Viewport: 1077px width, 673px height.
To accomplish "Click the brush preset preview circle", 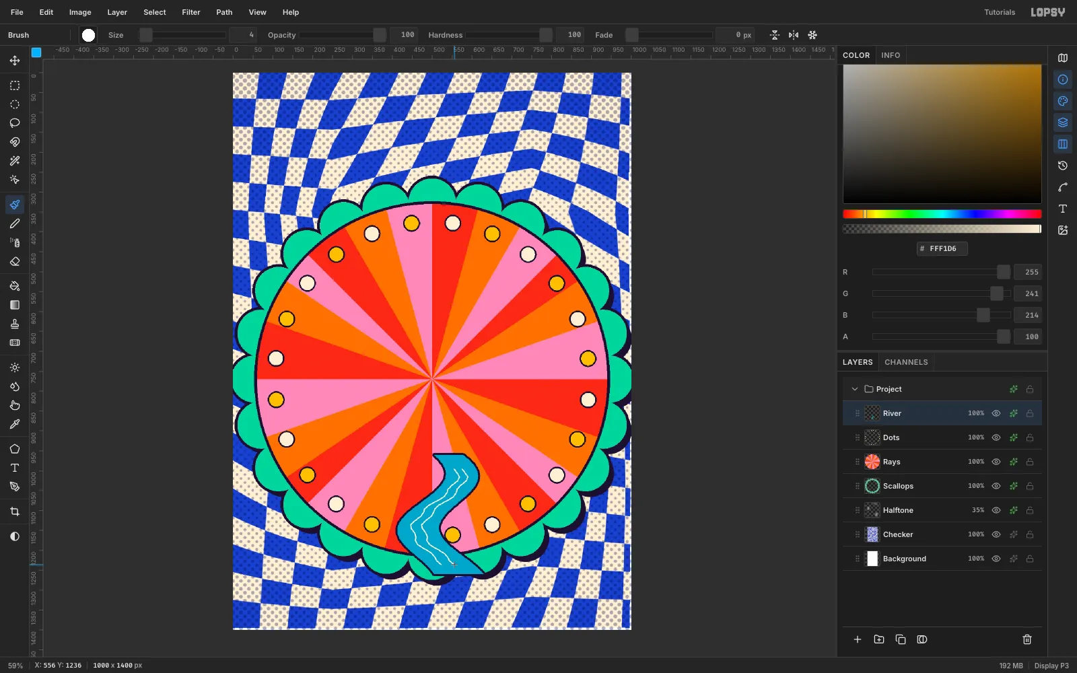I will 88,35.
